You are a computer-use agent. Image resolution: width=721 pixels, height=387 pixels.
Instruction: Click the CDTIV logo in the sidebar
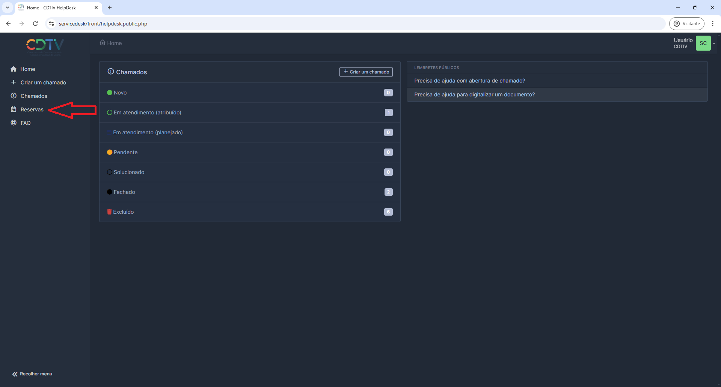pyautogui.click(x=45, y=45)
